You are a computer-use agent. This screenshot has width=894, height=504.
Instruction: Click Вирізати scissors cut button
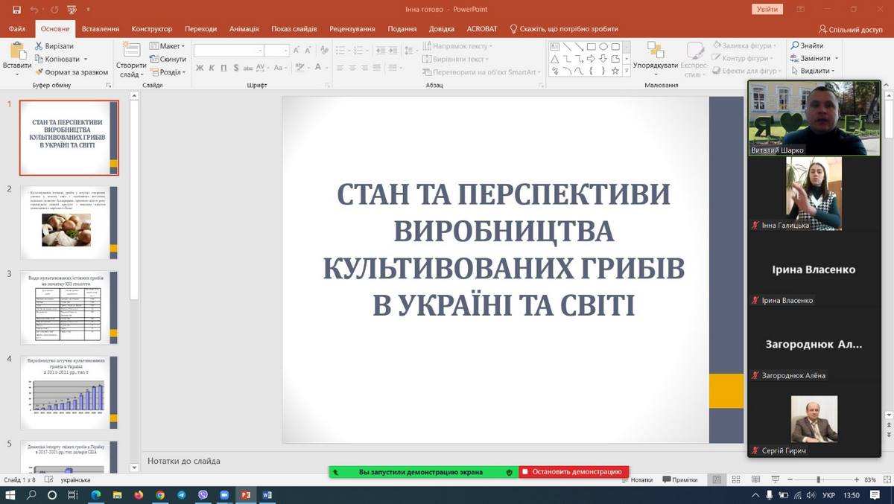click(54, 46)
